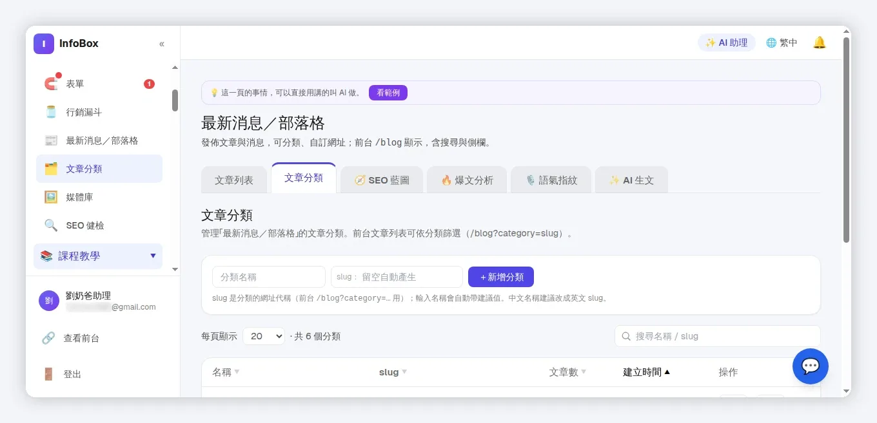Click the chain link icon beside 查看前台
This screenshot has width=877, height=423.
coord(48,338)
